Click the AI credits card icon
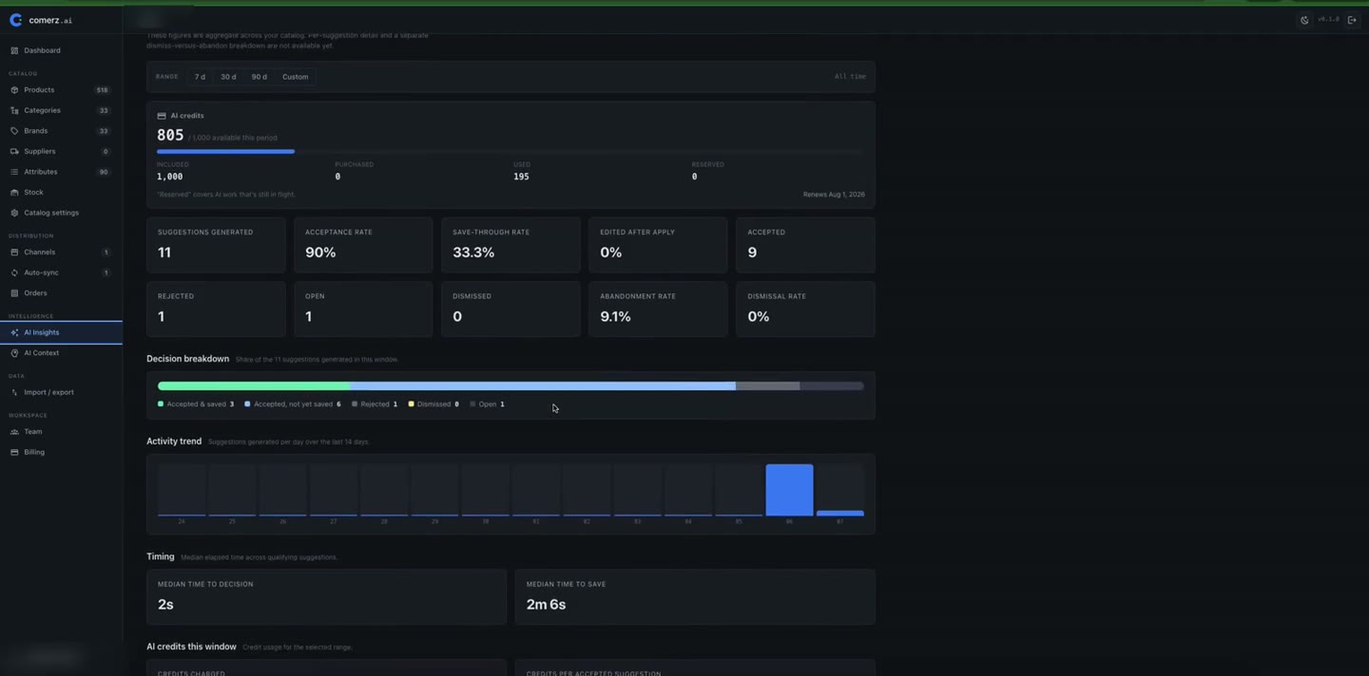This screenshot has width=1369, height=676. pyautogui.click(x=162, y=116)
